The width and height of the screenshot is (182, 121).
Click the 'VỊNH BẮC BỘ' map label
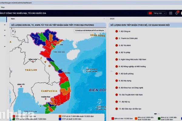click(59, 52)
